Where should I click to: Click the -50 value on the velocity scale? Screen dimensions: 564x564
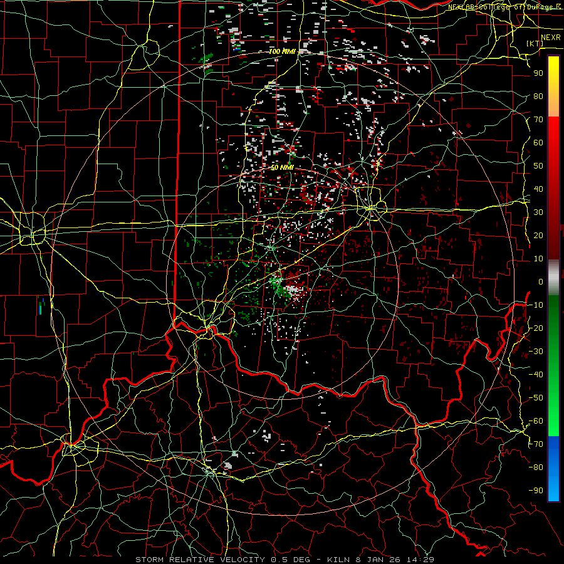tap(536, 398)
